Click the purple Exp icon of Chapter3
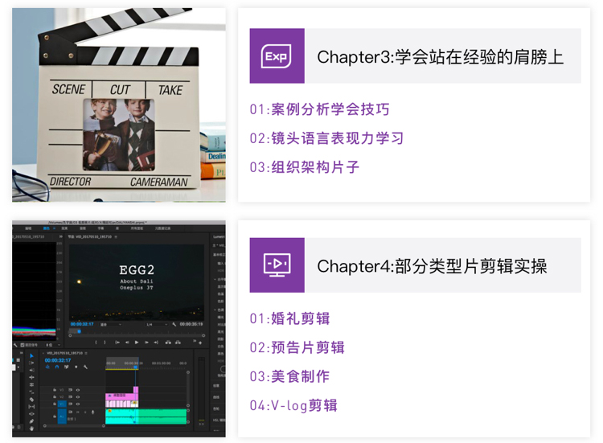Viewport: 603px width, 443px height. tap(277, 56)
